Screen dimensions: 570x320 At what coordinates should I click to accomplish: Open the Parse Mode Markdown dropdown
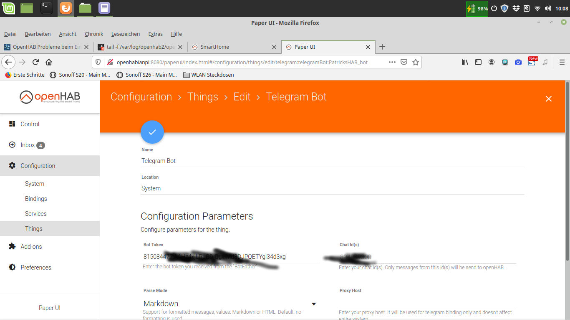pos(230,304)
